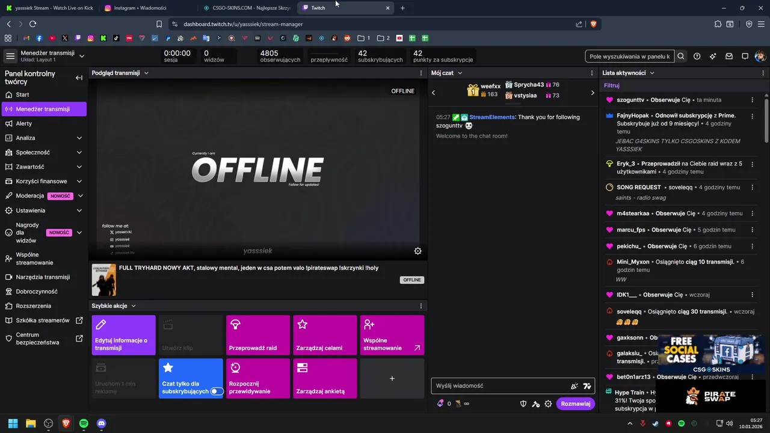Viewport: 770px width, 433px height.
Task: Open the Podgląd transmisji panel dropdown
Action: [x=146, y=73]
